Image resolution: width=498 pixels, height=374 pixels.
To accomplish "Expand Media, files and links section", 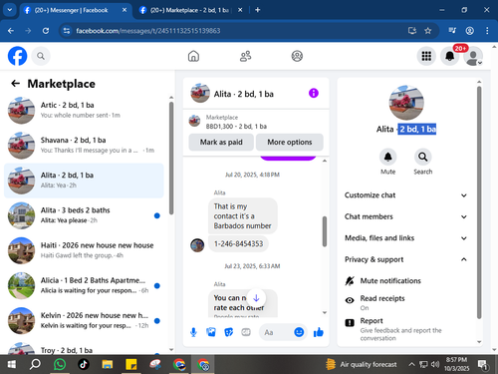I will pos(405,238).
